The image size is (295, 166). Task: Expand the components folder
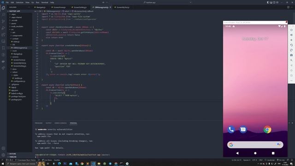(x=18, y=36)
